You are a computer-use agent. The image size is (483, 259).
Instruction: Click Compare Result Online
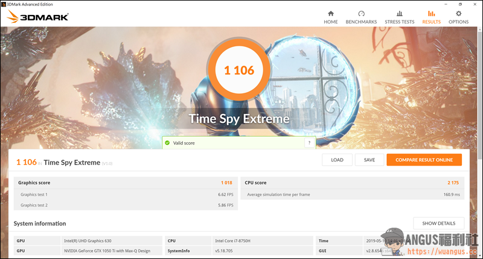pos(424,160)
